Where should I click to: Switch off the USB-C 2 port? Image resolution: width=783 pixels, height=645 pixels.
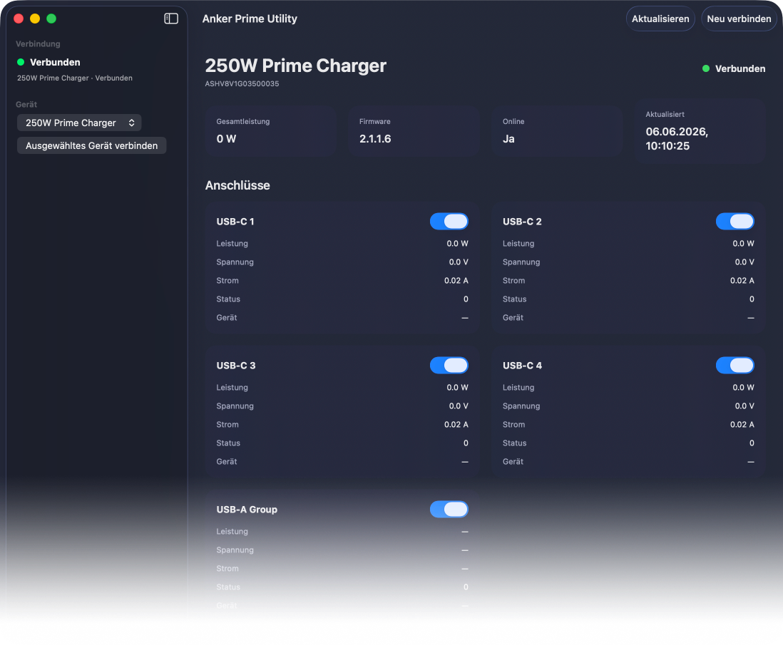click(735, 221)
